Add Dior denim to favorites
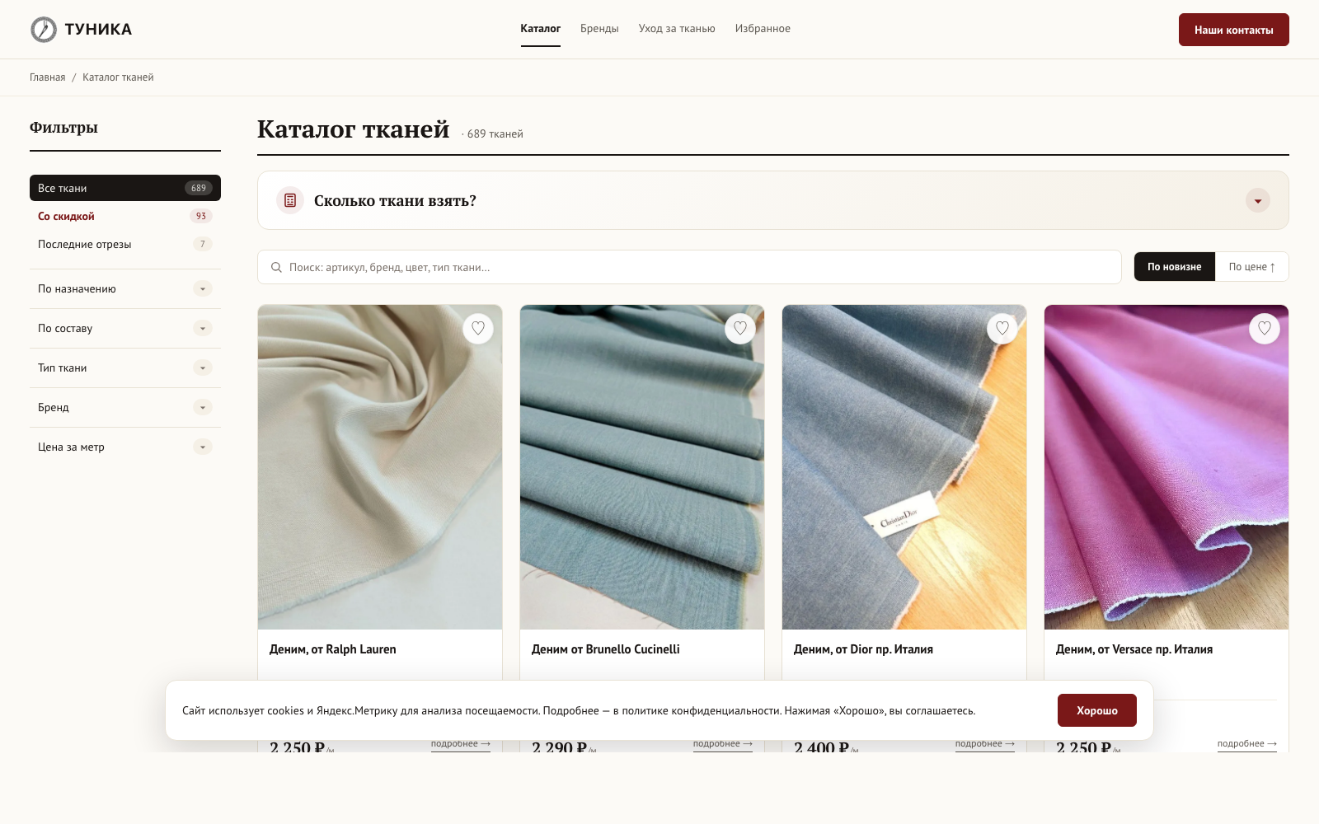The height and width of the screenshot is (824, 1319). [1002, 329]
